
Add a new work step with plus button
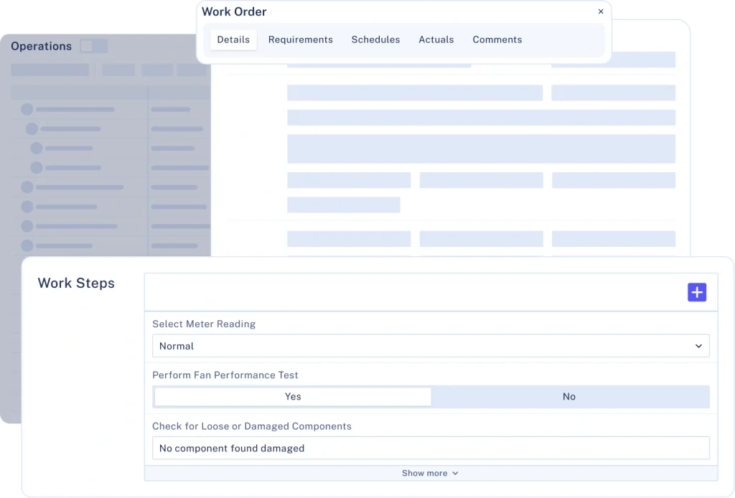tap(697, 292)
